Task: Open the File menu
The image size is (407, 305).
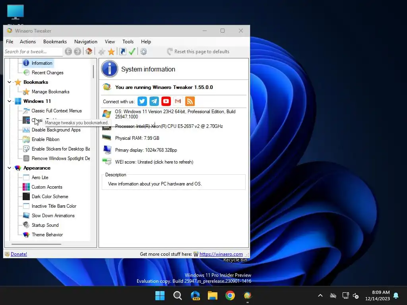Action: [x=10, y=41]
